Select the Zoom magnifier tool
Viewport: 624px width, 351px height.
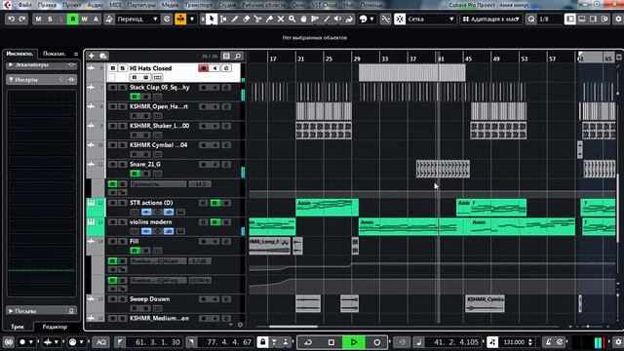point(292,19)
